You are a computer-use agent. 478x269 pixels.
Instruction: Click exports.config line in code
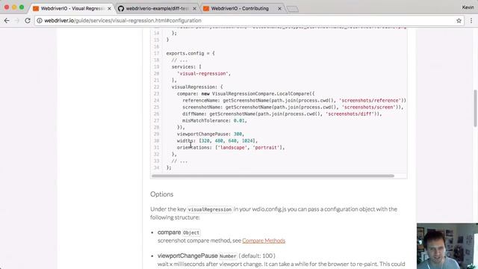click(x=190, y=53)
